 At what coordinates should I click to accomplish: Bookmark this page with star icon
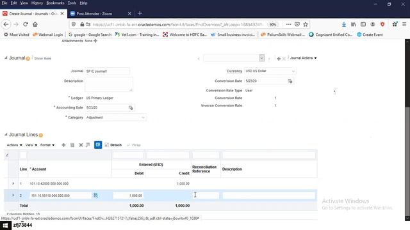[x=306, y=24]
